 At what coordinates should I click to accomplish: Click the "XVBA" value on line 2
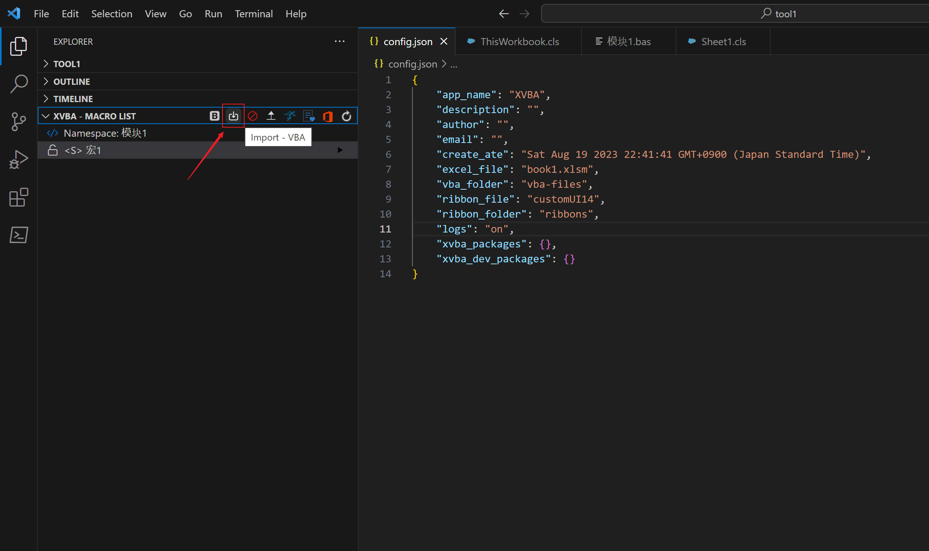click(527, 95)
